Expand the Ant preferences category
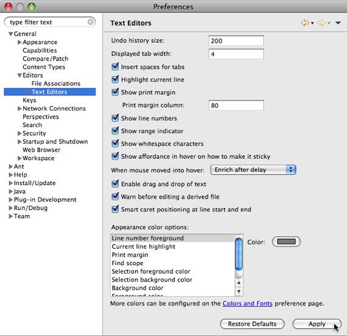347x336 pixels. [11, 166]
